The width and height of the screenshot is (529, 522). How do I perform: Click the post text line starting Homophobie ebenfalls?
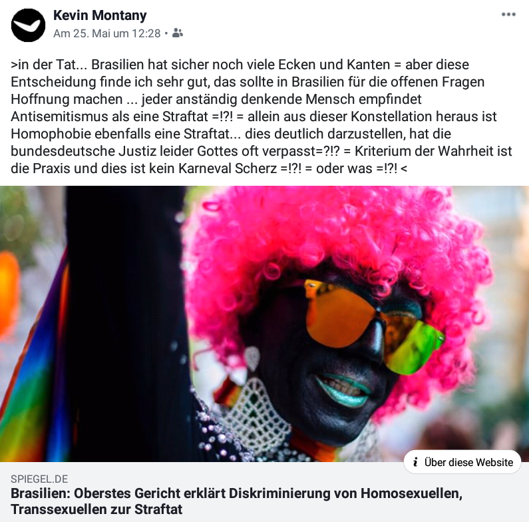[x=231, y=134]
